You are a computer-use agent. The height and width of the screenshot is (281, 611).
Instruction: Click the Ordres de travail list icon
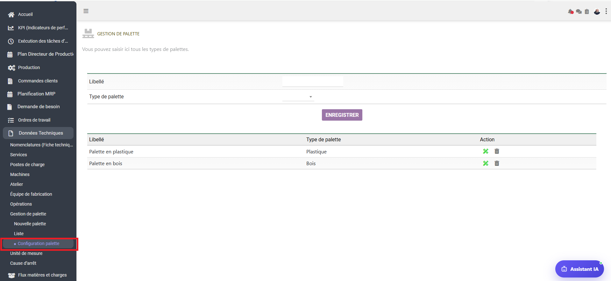click(11, 120)
